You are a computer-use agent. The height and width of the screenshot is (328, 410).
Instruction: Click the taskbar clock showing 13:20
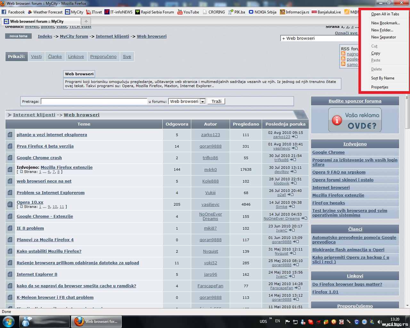click(395, 319)
